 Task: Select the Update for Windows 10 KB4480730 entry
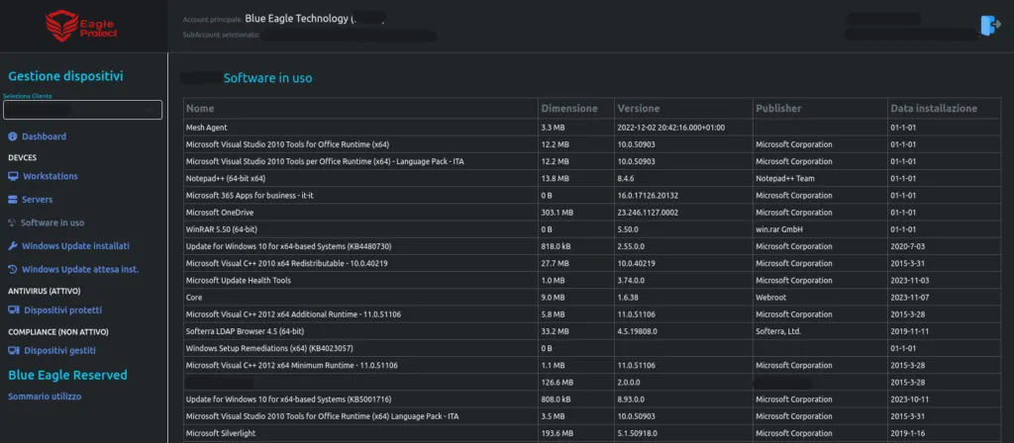point(288,246)
